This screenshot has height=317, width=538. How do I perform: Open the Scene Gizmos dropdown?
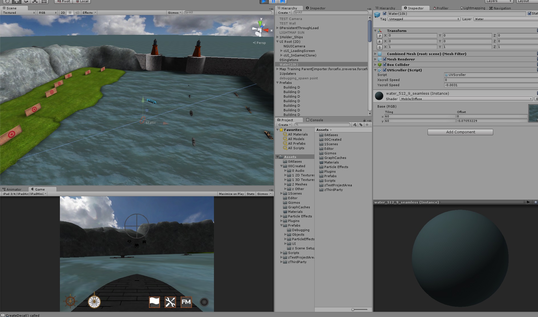(x=175, y=13)
